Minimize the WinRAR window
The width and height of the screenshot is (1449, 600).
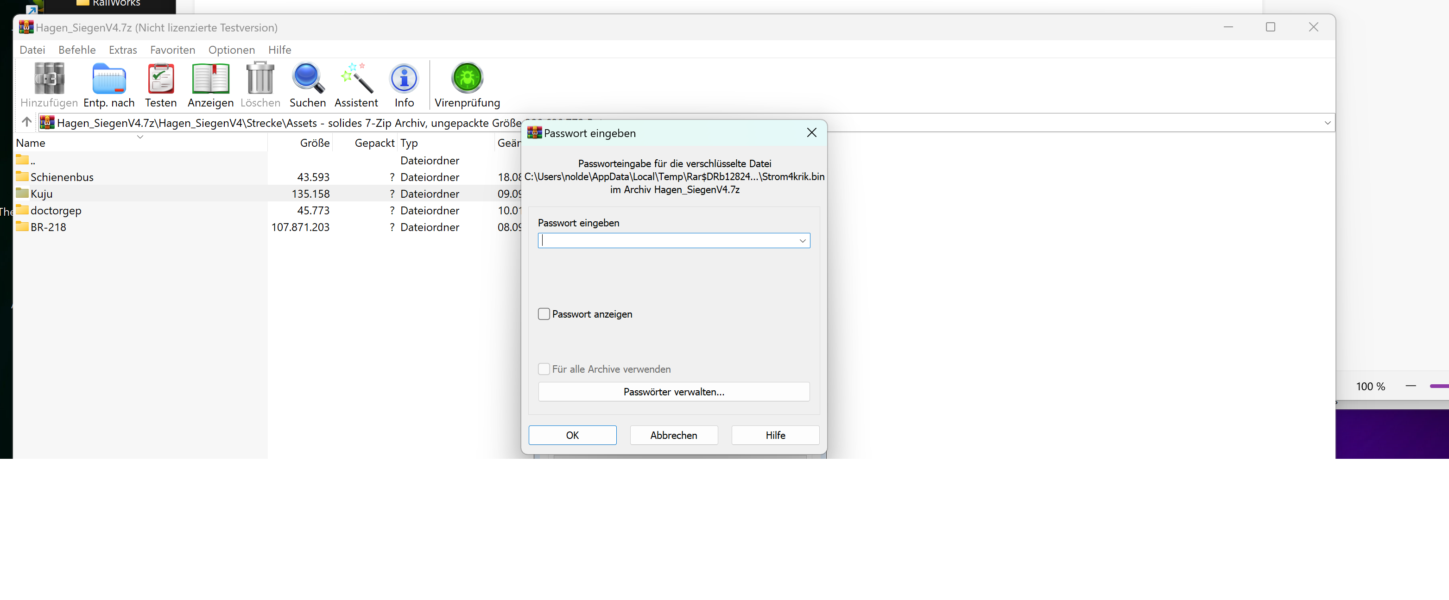1228,27
